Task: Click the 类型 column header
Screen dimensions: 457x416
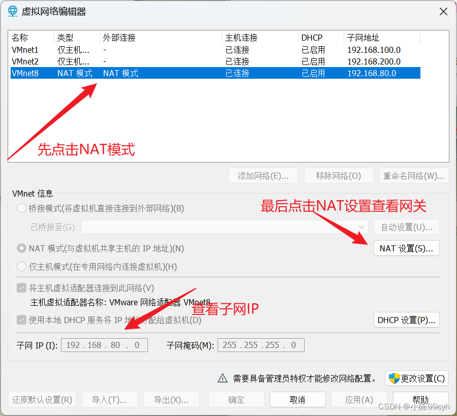Action: [x=77, y=38]
